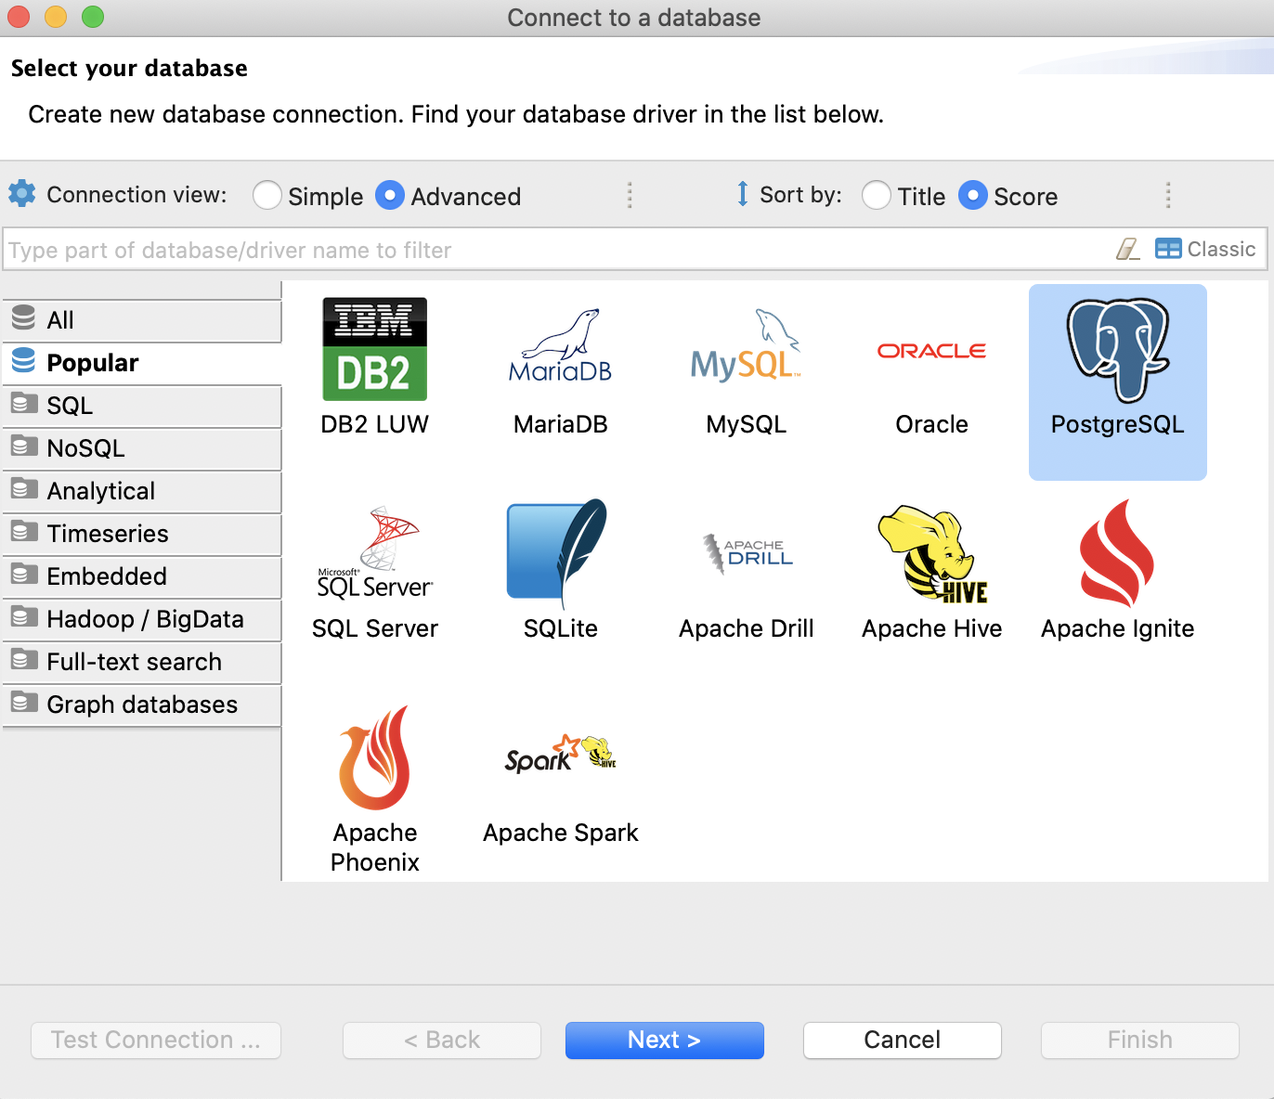Choose the Apache Ignite flame icon
Viewport: 1274px width, 1099px height.
(1117, 553)
